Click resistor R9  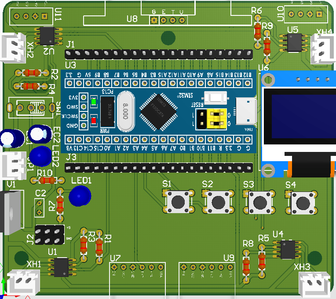[267, 46]
